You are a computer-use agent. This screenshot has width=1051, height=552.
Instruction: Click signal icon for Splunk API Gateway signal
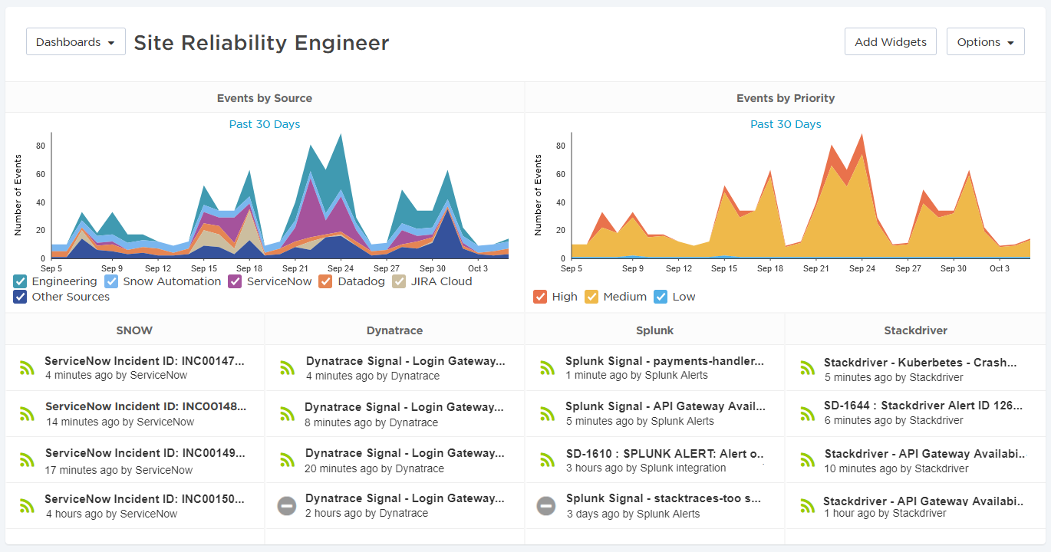tap(547, 414)
